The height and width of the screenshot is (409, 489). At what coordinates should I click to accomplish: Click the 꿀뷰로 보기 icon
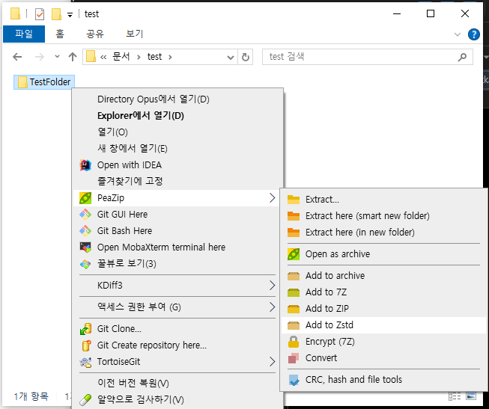click(x=85, y=264)
